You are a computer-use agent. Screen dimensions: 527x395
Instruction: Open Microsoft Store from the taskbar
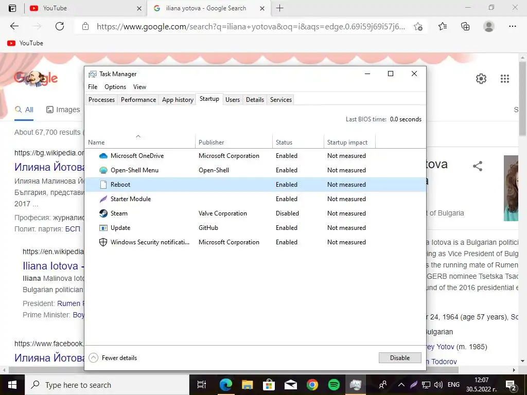coord(269,385)
